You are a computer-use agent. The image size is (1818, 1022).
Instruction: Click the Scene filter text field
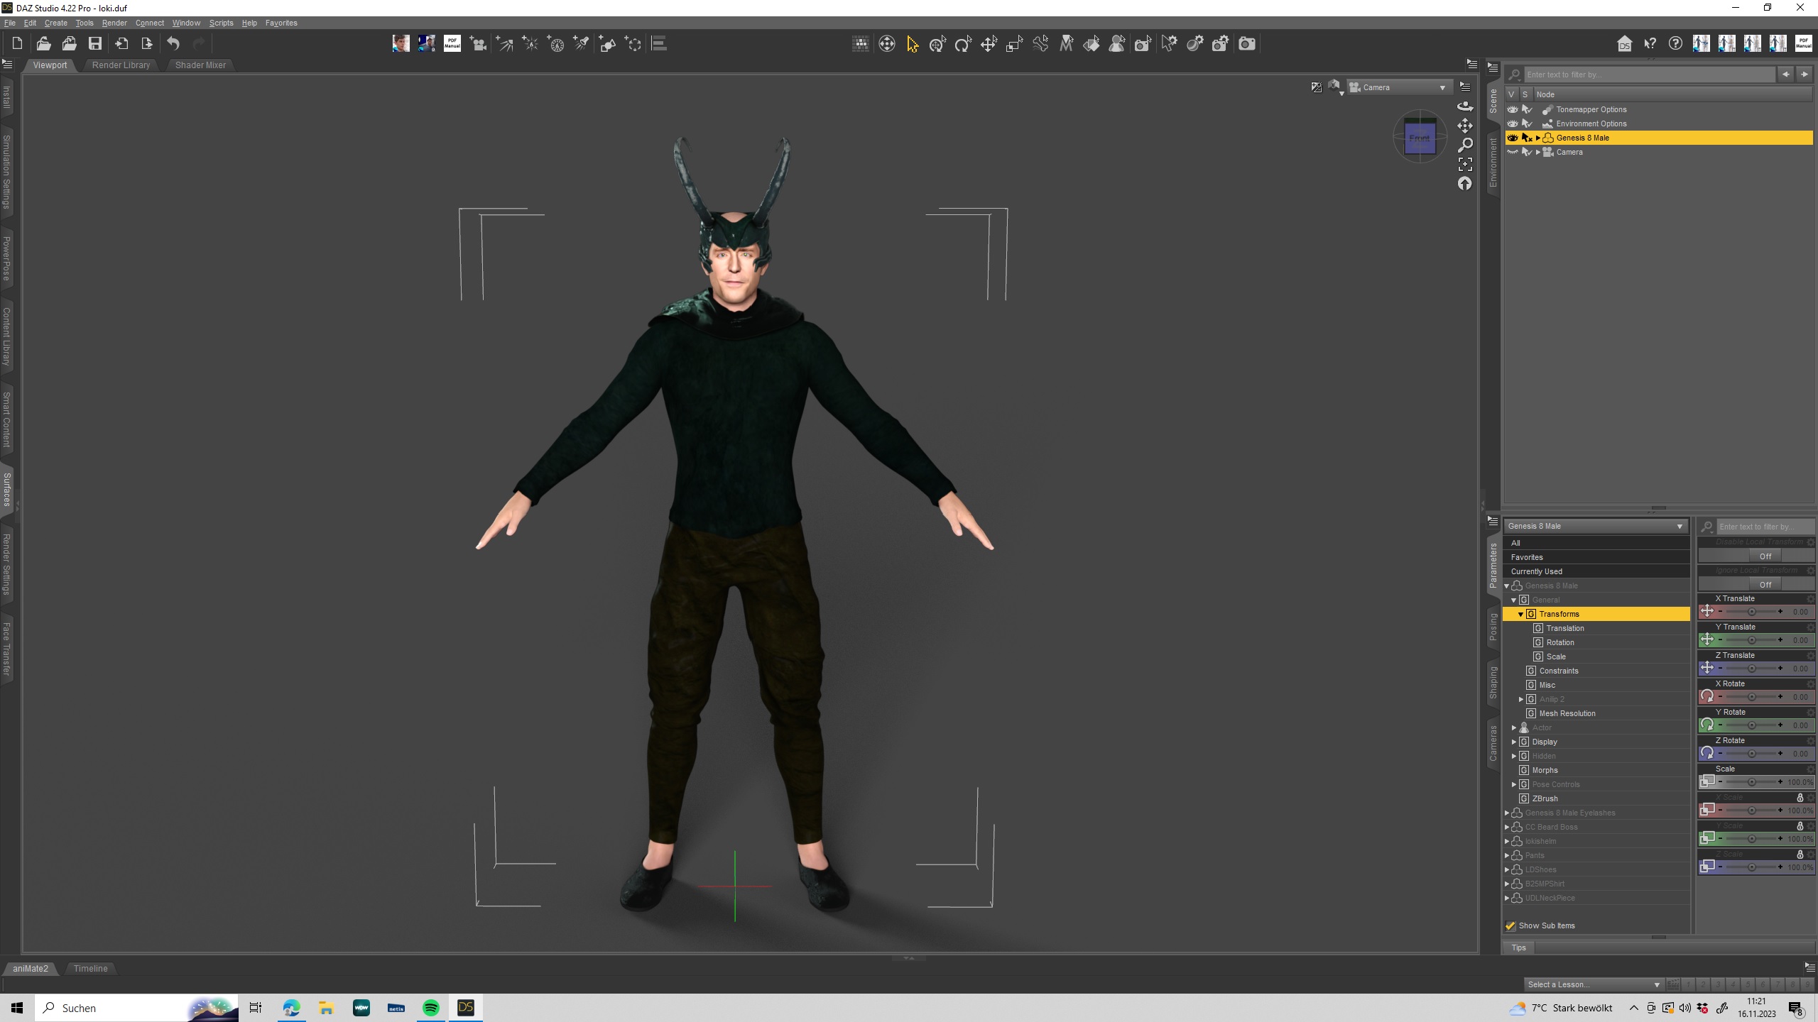1648,75
